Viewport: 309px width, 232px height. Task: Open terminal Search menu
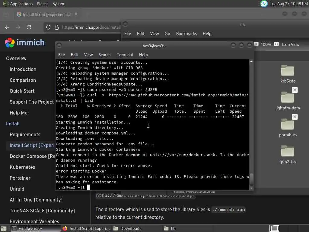pyautogui.click(x=104, y=55)
